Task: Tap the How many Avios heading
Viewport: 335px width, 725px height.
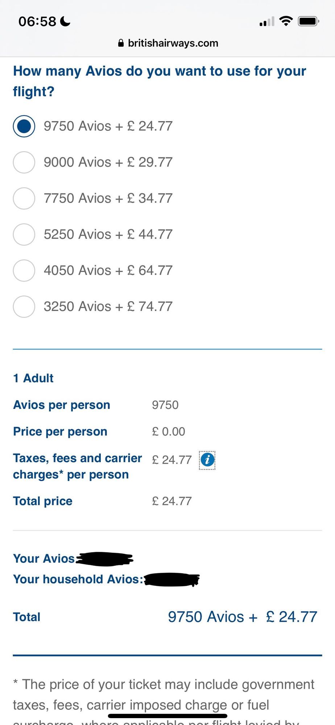Action: click(x=160, y=81)
